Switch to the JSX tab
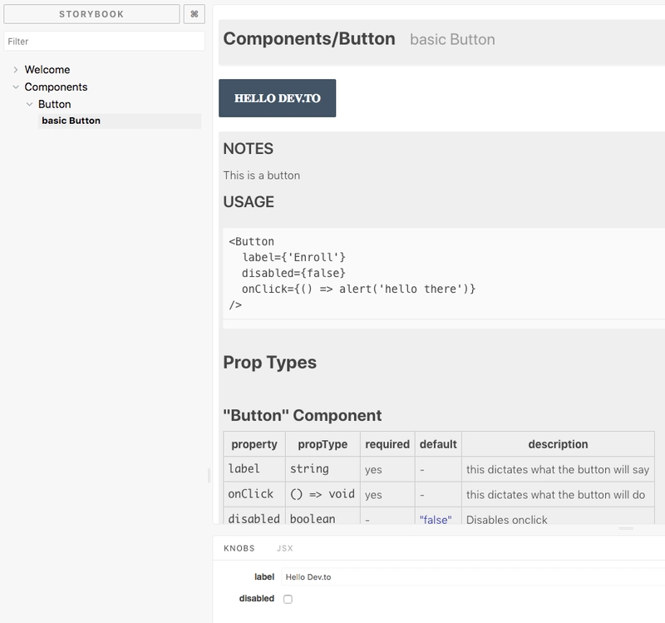Image resolution: width=665 pixels, height=623 pixels. [x=284, y=548]
